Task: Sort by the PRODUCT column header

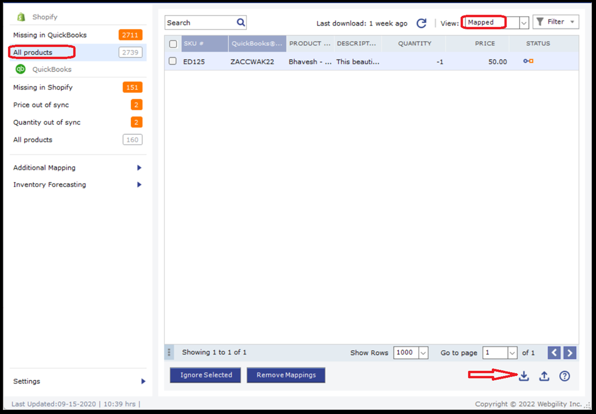Action: pos(310,44)
